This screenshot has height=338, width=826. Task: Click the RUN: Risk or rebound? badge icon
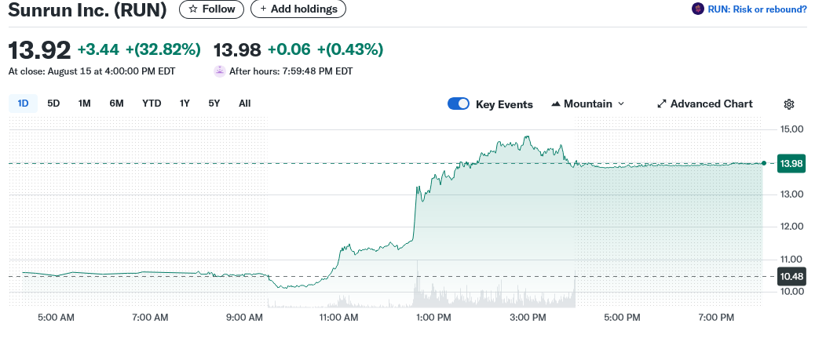[x=698, y=9]
